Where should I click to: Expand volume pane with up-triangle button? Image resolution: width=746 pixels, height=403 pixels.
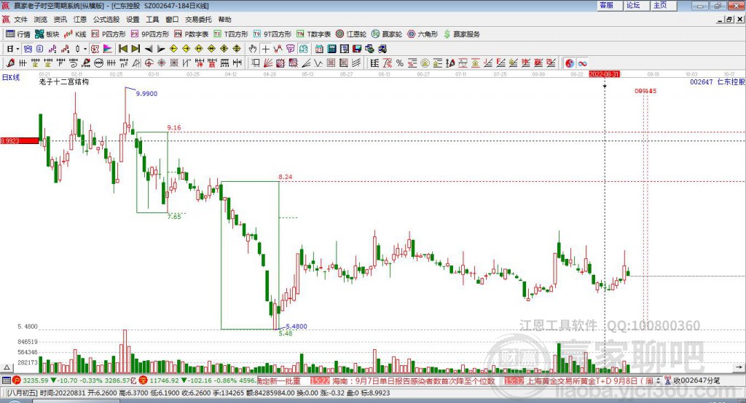pos(7,367)
